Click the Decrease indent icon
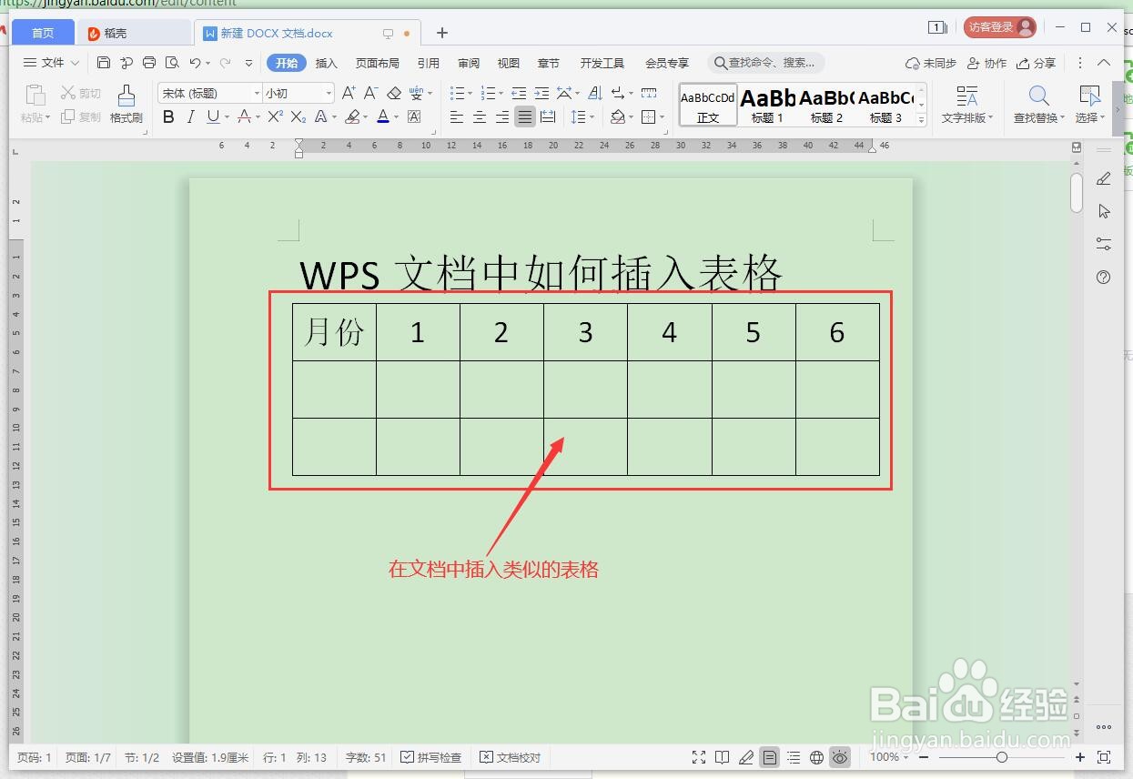This screenshot has height=779, width=1133. tap(519, 93)
